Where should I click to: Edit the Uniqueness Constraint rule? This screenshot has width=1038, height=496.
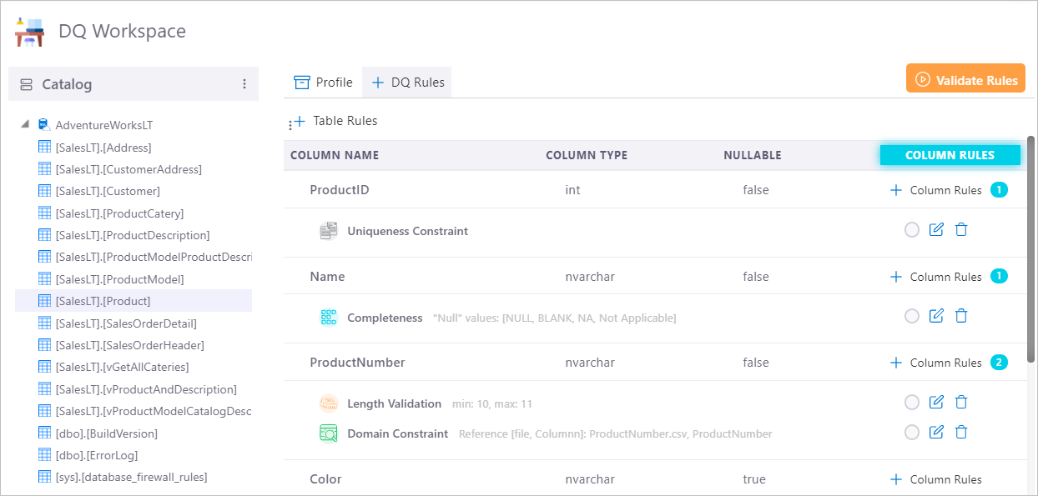936,230
